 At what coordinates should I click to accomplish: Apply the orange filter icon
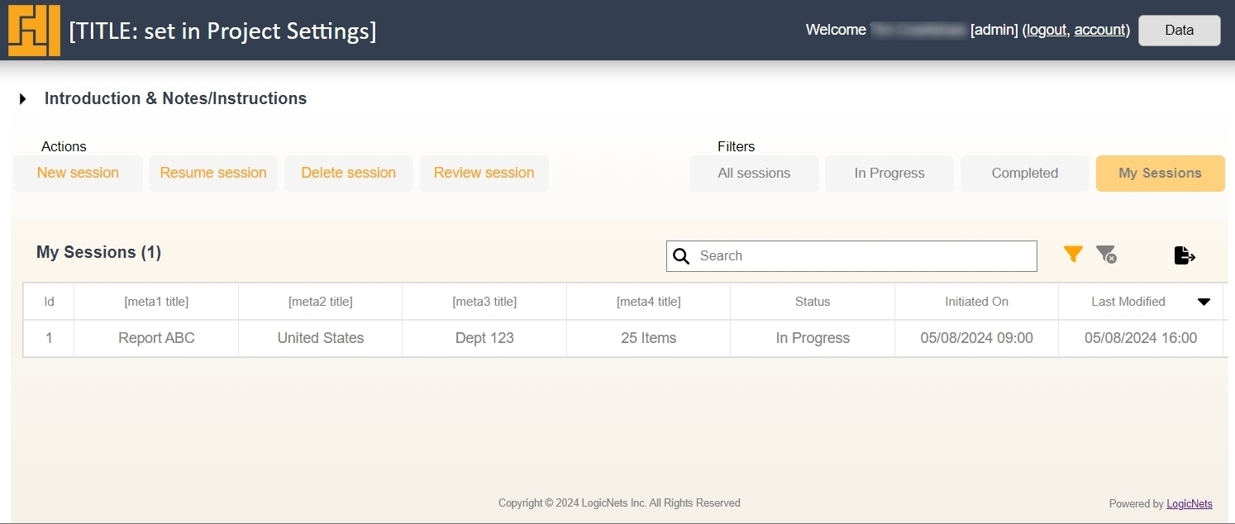1073,255
